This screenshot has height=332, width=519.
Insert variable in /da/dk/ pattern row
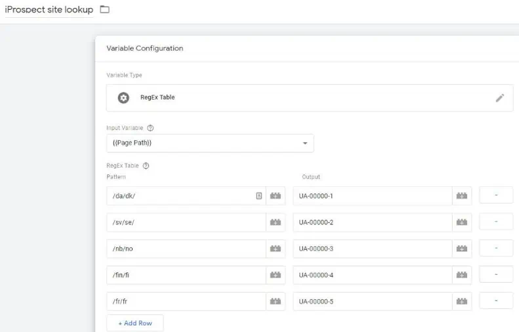[276, 196]
